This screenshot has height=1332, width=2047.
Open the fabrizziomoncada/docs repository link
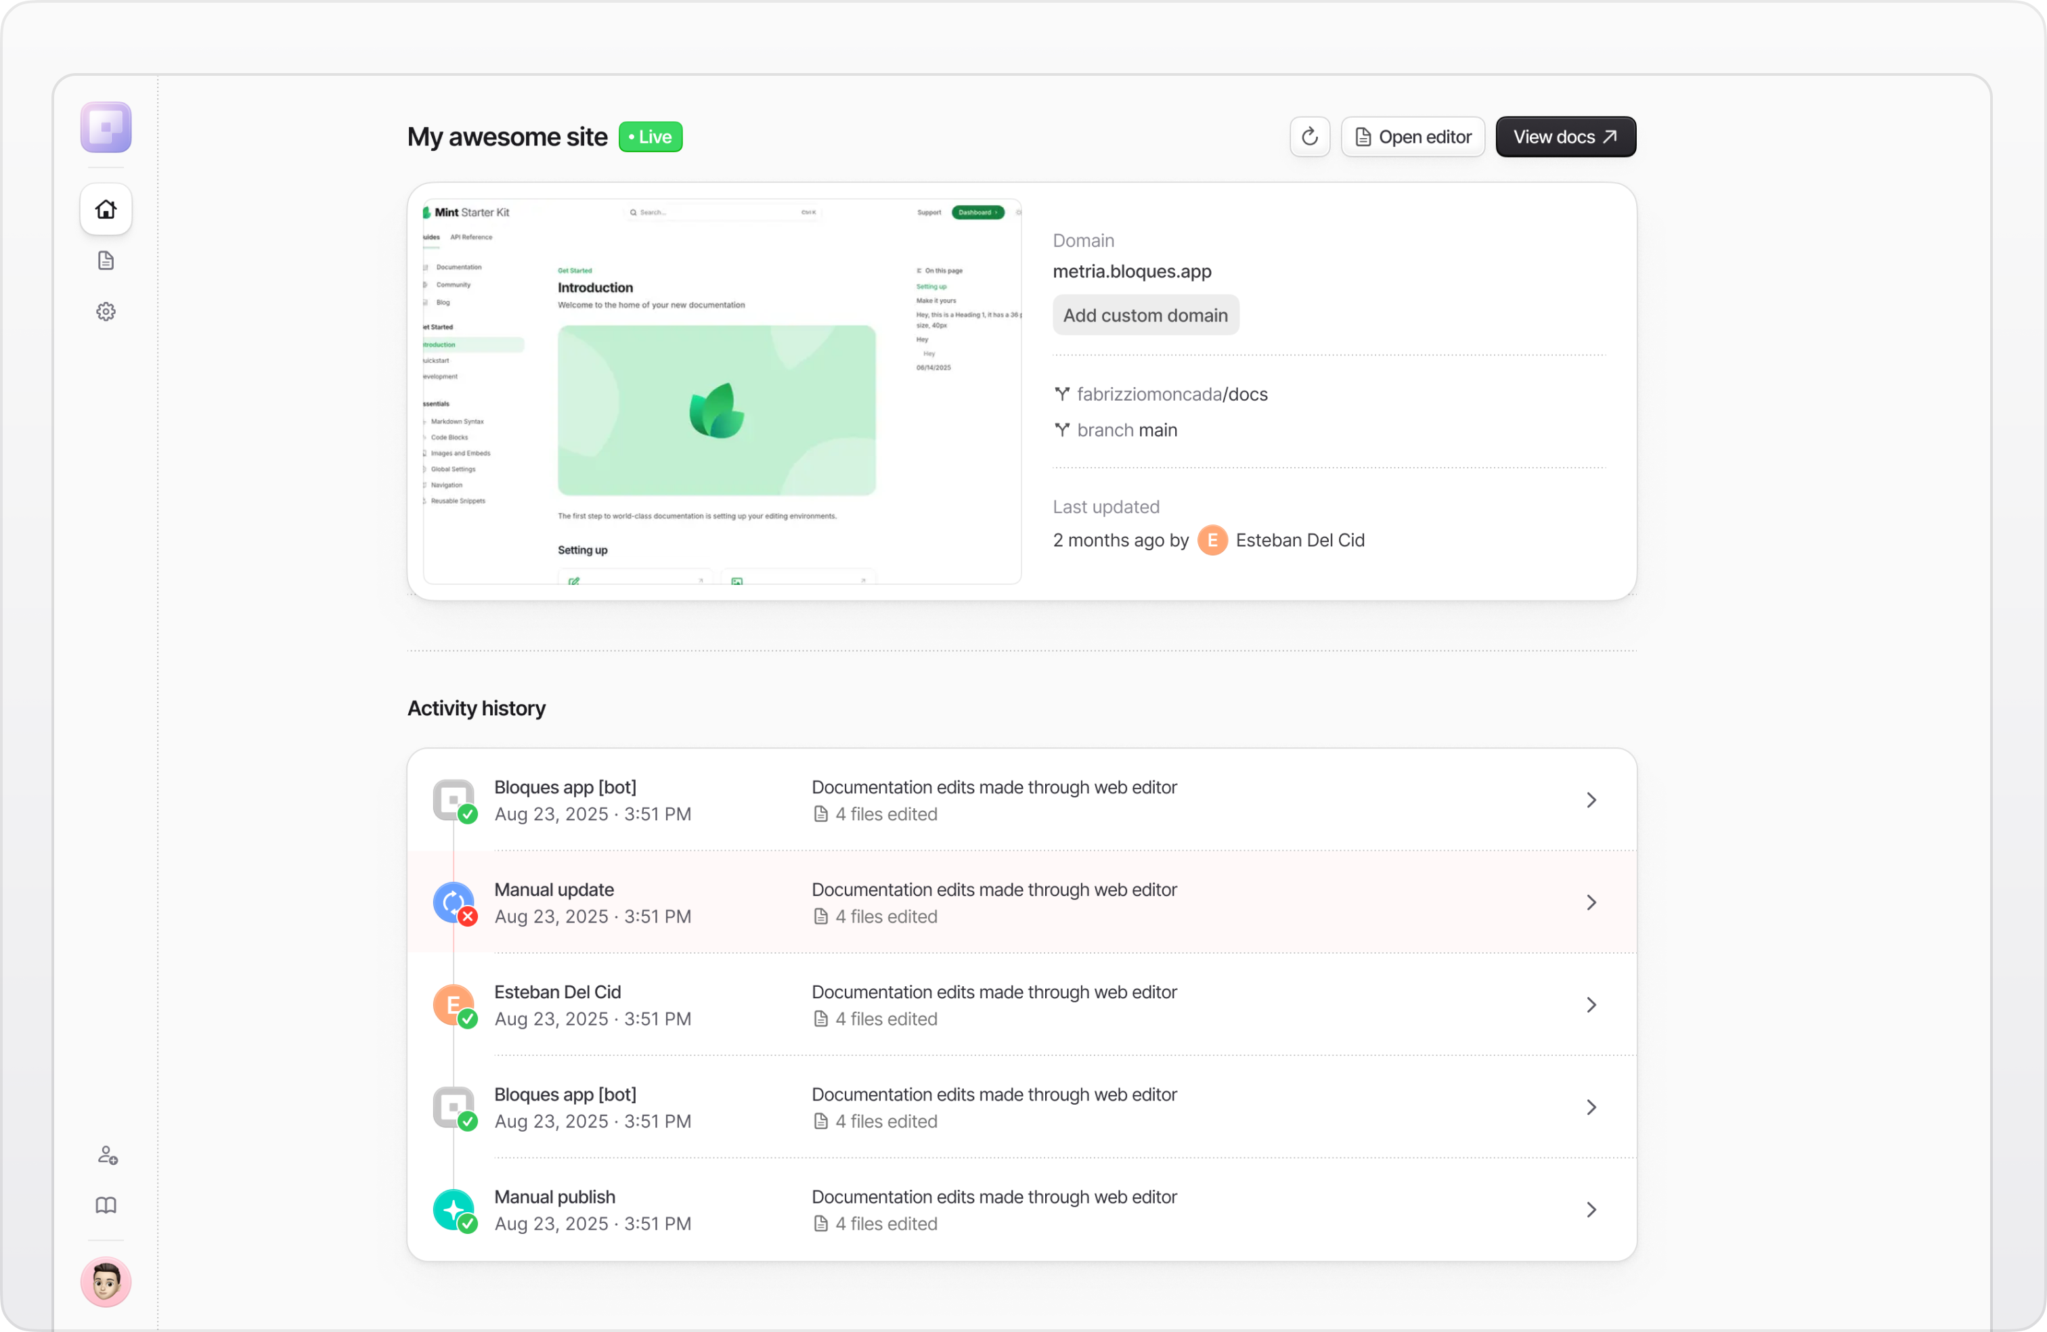[1172, 394]
